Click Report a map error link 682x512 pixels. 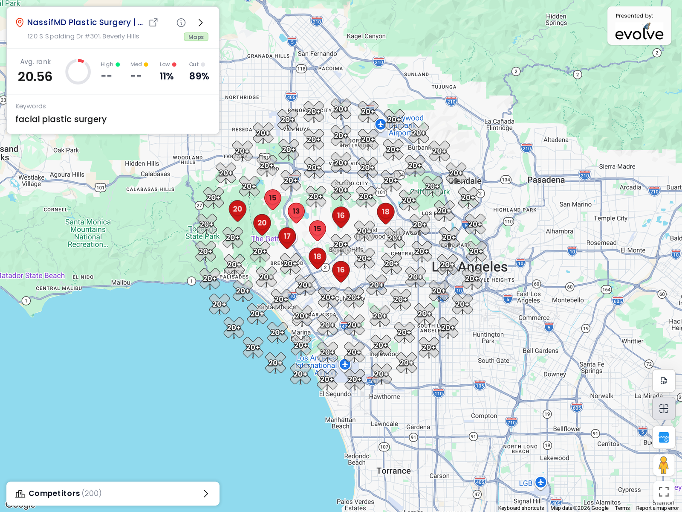[657, 508]
